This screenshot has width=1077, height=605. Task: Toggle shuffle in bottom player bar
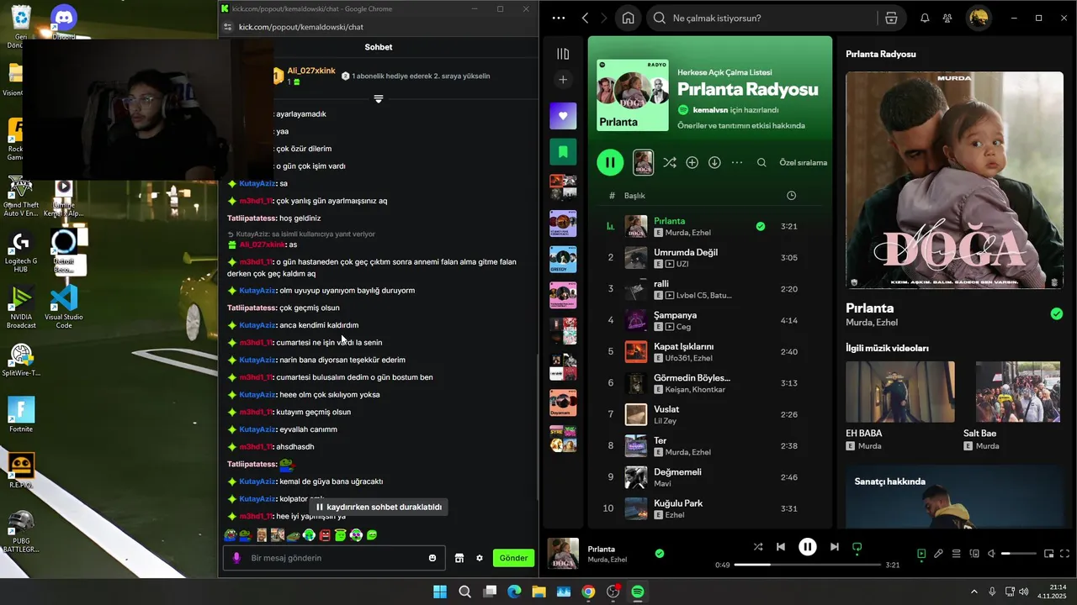758,547
